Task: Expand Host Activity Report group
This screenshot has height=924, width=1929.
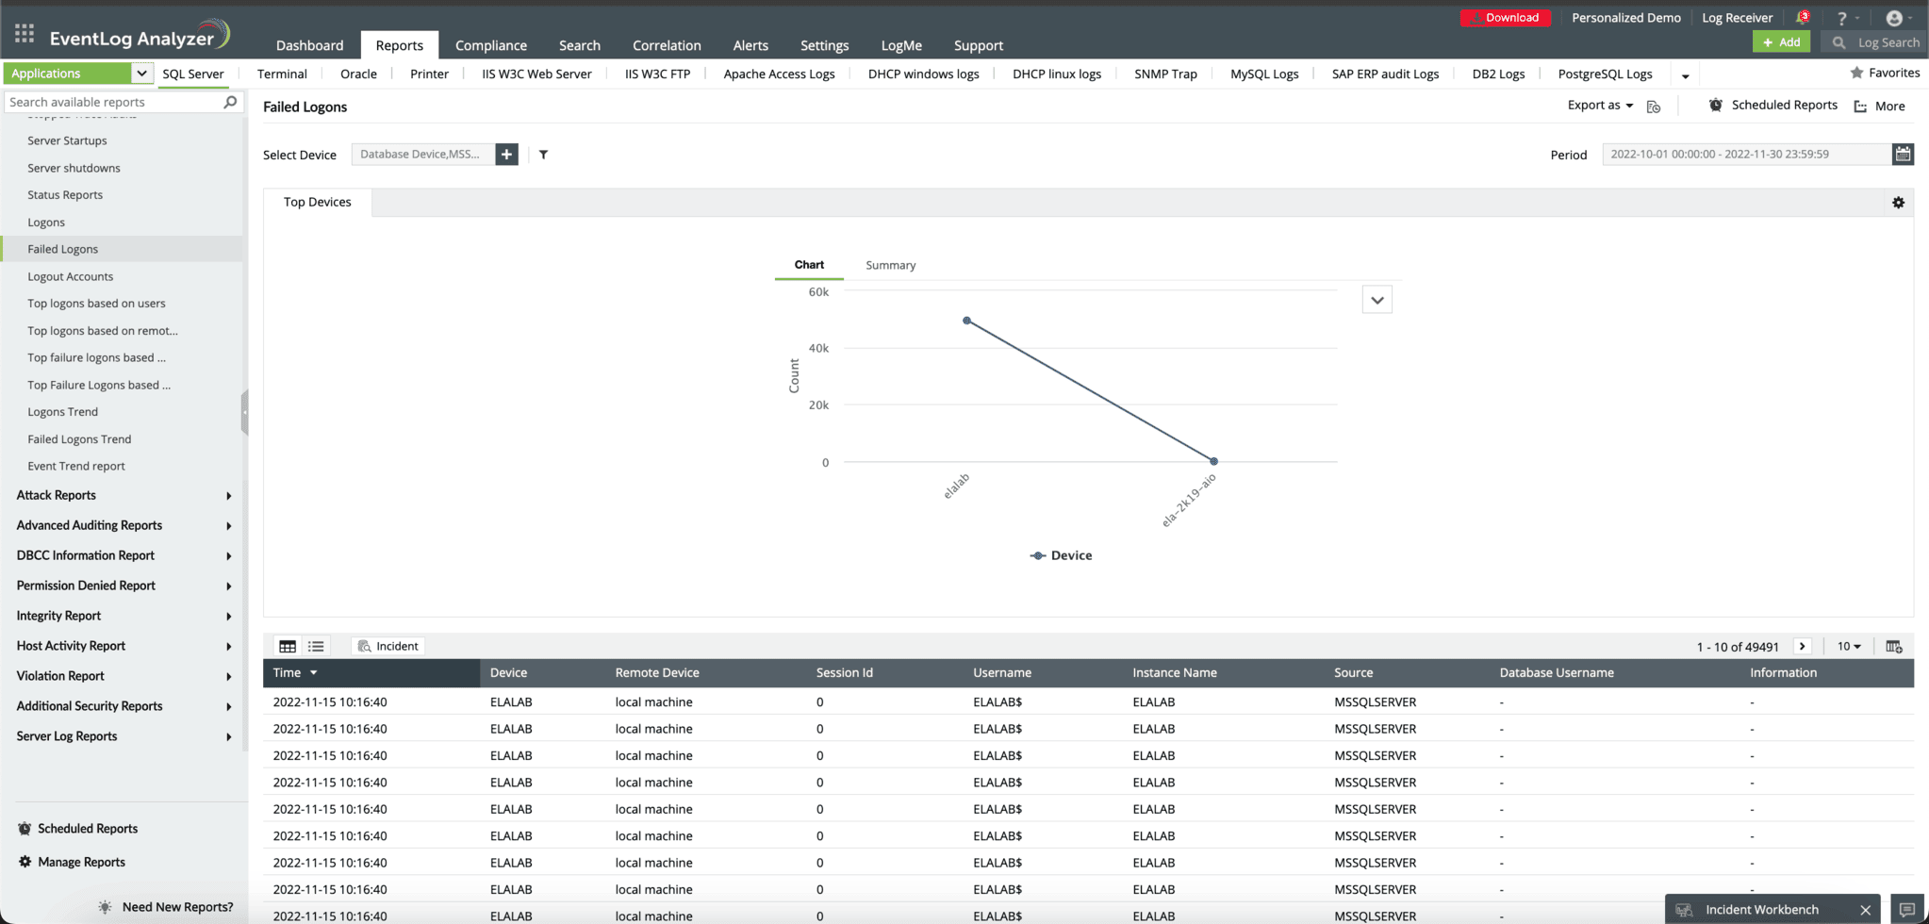Action: [x=123, y=646]
